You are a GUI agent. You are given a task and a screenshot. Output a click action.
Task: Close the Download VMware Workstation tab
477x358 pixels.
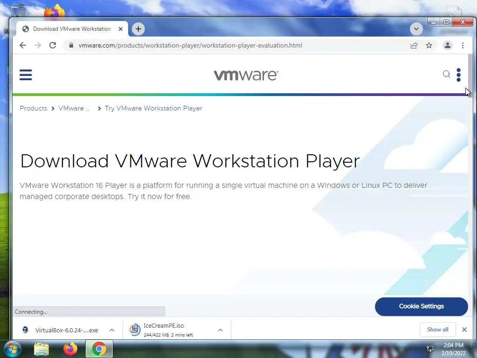click(x=121, y=29)
